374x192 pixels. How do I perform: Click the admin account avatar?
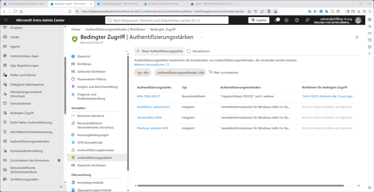(x=358, y=20)
